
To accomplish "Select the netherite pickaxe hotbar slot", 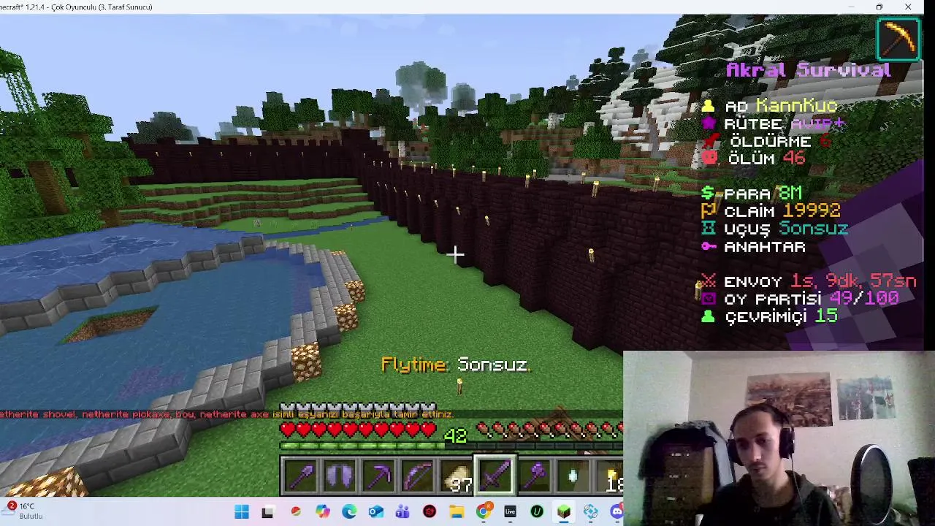I will [x=378, y=476].
